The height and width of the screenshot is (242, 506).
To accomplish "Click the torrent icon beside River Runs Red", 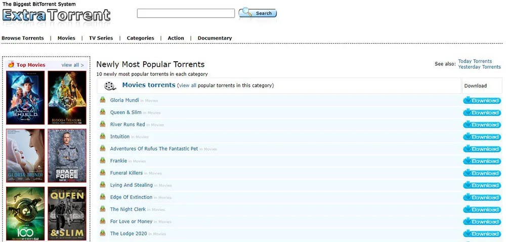I will coord(103,124).
